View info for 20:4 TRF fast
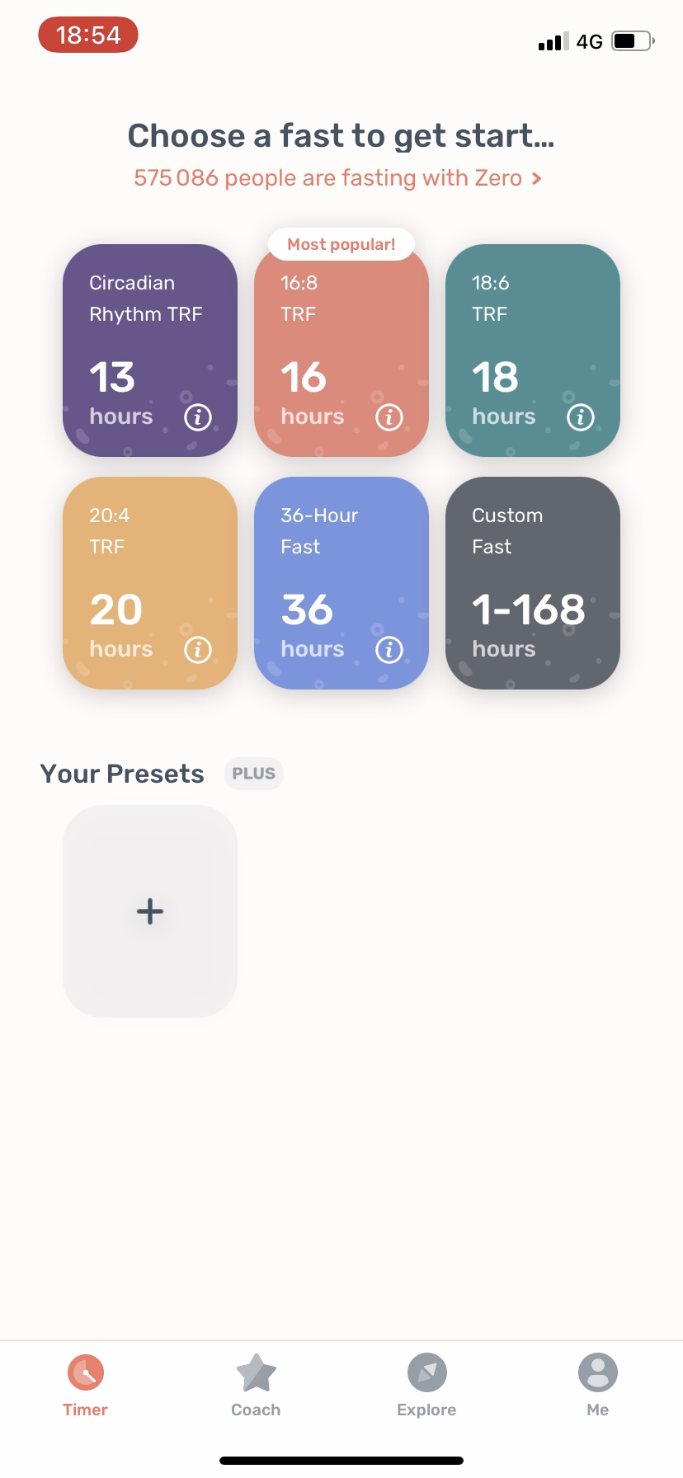 [x=198, y=650]
